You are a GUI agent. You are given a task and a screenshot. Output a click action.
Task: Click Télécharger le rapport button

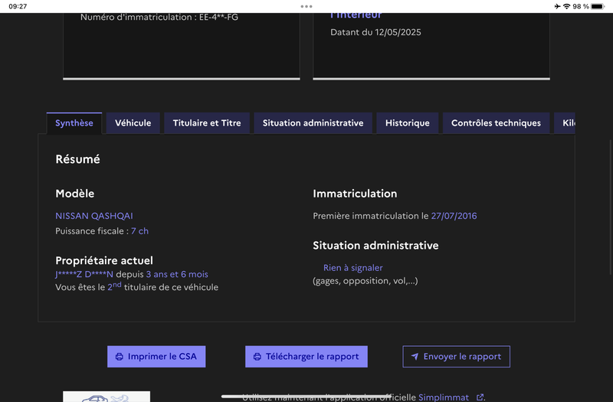(306, 356)
